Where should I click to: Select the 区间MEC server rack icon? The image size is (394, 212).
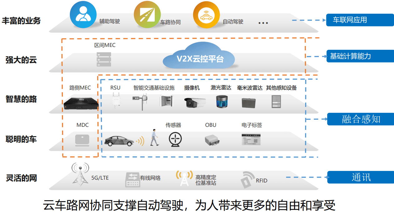tap(103, 59)
